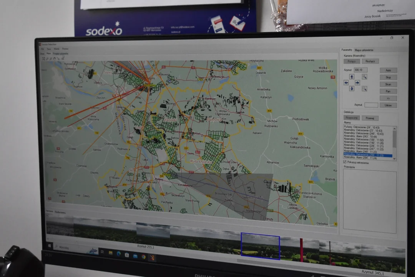Click the Wola Osińska label on the map

pyautogui.click(x=201, y=162)
